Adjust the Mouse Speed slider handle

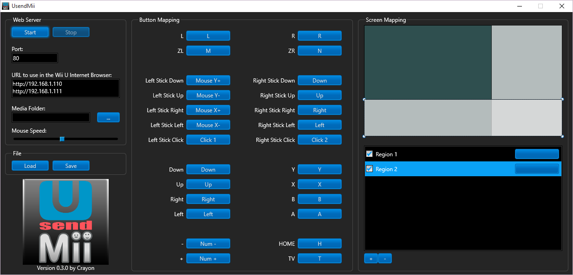tap(62, 139)
